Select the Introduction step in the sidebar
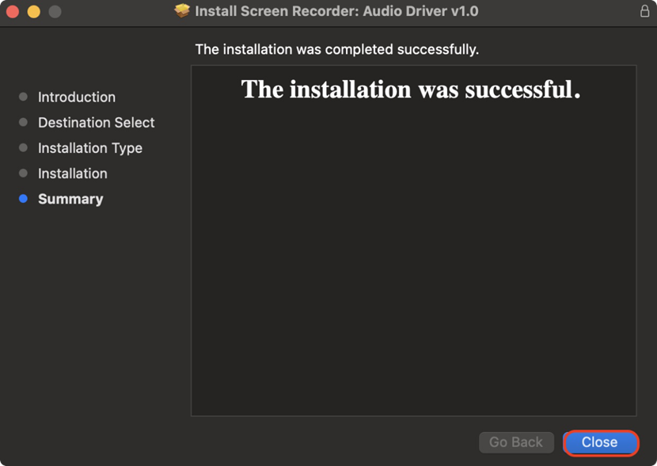Screen dimensions: 657x466 click(77, 97)
